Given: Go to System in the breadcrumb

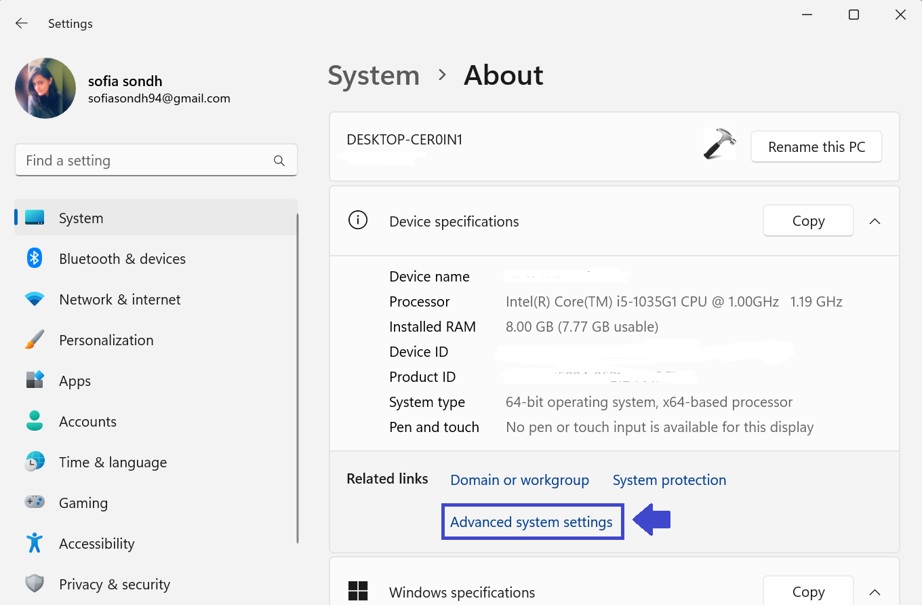Looking at the screenshot, I should (x=374, y=75).
